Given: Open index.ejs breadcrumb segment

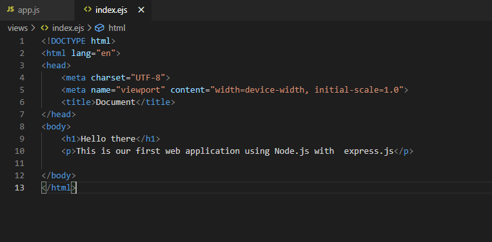Looking at the screenshot, I should click(68, 28).
